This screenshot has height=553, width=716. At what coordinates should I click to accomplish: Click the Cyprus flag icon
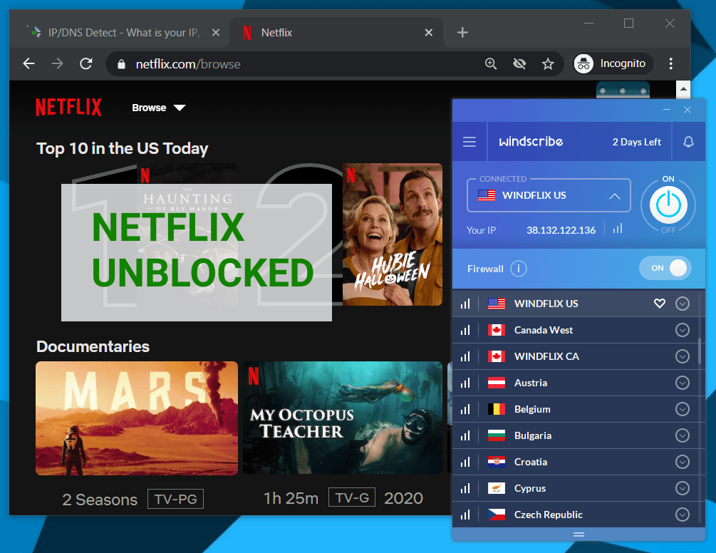point(497,488)
